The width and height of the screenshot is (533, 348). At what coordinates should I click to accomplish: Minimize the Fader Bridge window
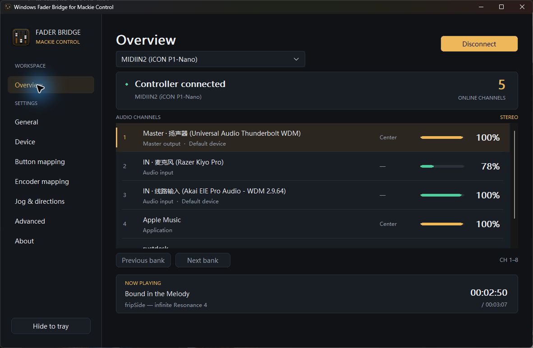481,7
